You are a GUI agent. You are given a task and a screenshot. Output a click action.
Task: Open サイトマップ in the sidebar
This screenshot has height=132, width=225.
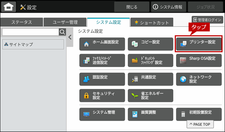click(x=33, y=44)
